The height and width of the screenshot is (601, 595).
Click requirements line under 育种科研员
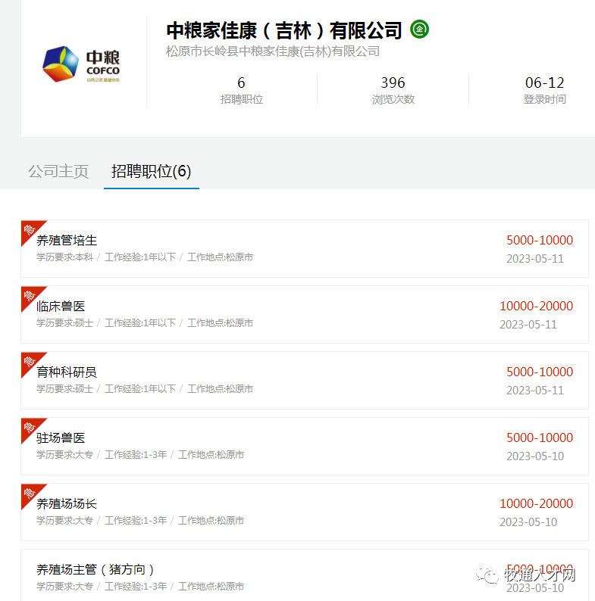point(145,389)
